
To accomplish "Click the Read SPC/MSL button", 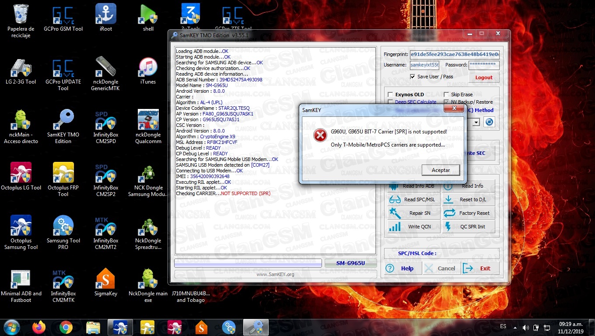I will pyautogui.click(x=413, y=199).
